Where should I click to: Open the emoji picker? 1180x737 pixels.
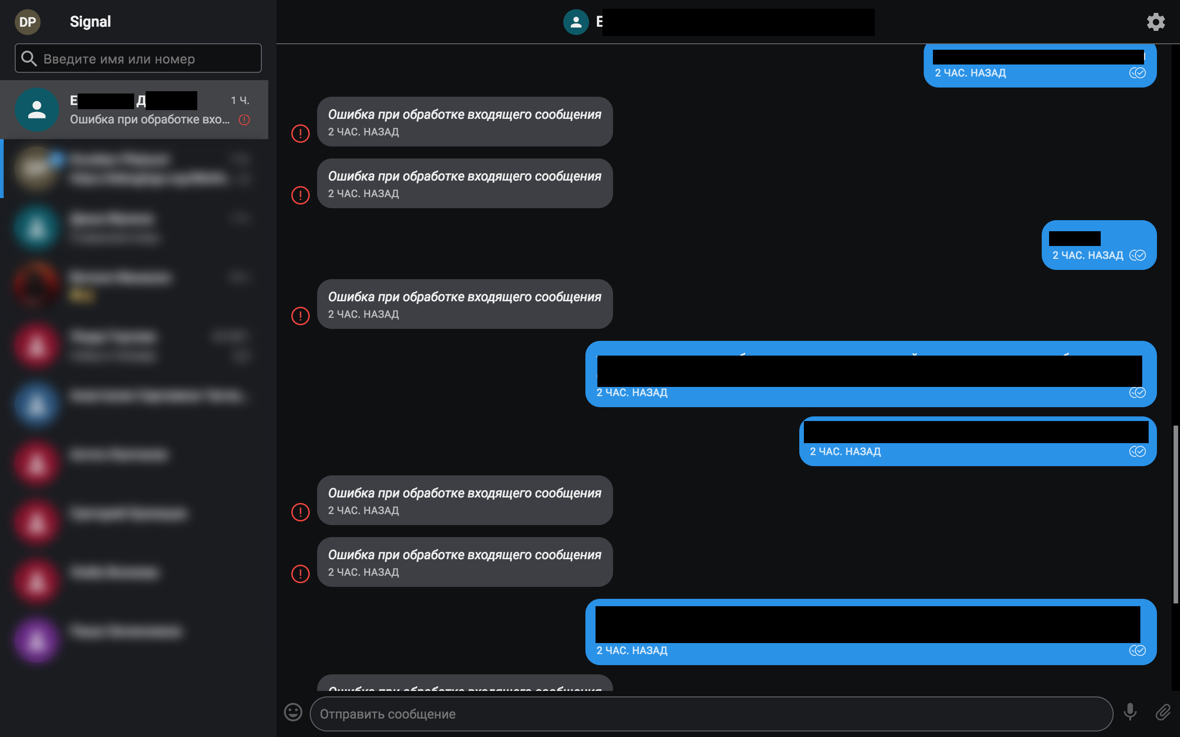pos(293,712)
